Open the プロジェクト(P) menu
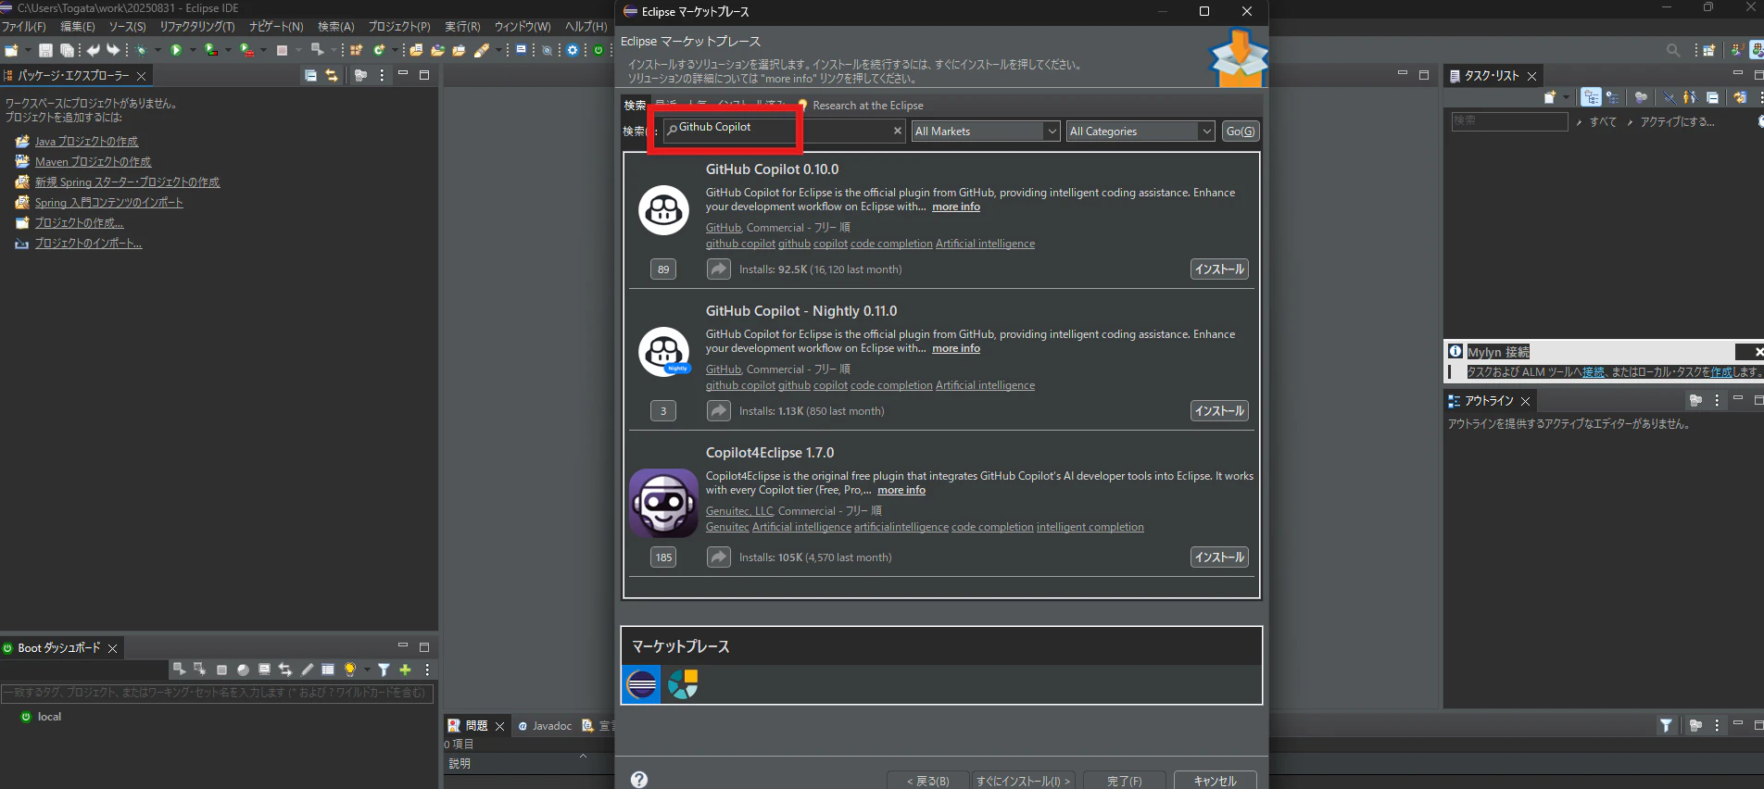Screen dimensions: 1764x789 pos(399,27)
